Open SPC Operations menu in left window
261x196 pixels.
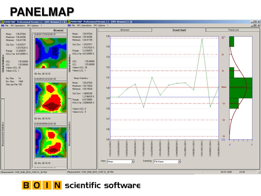pos(18,26)
